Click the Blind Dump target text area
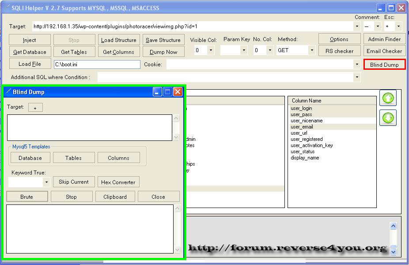Screen dimensions: 409x265 pyautogui.click(x=90, y=128)
